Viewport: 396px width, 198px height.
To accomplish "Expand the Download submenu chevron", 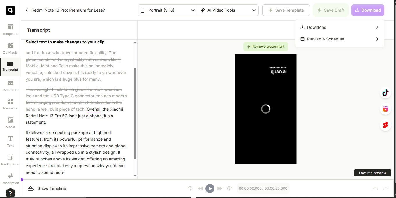I will click(377, 27).
